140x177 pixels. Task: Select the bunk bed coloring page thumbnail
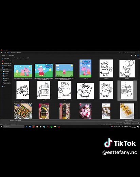(43, 90)
